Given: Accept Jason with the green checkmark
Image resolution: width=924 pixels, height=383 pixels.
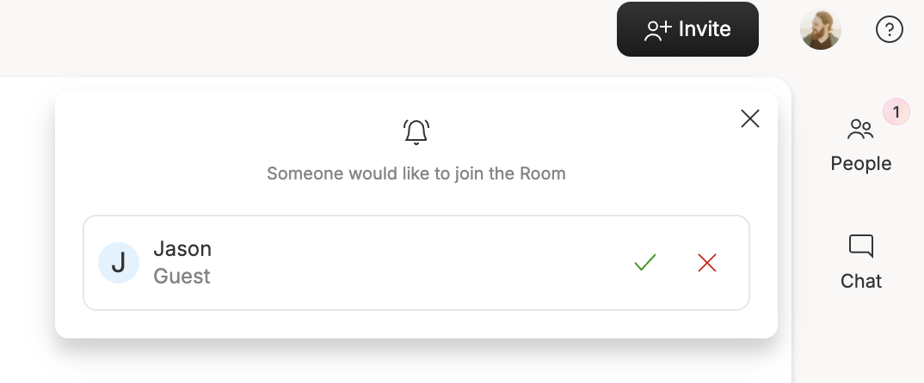Looking at the screenshot, I should pyautogui.click(x=645, y=263).
